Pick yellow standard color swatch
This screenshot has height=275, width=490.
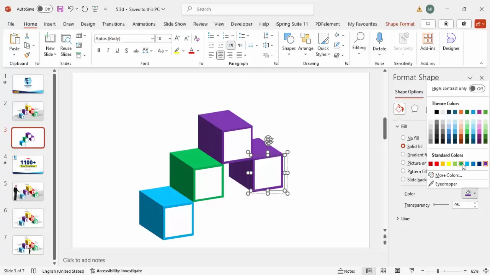tap(449, 164)
